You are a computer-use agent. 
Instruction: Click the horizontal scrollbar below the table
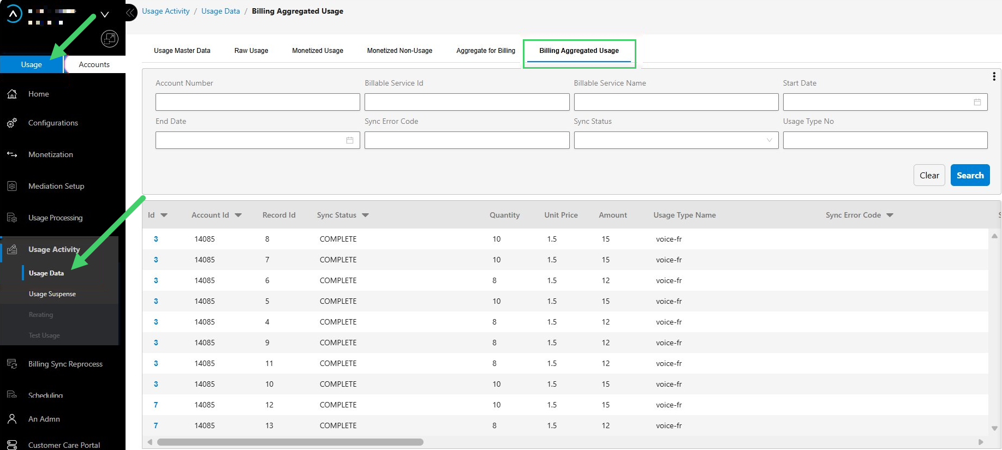coord(290,442)
